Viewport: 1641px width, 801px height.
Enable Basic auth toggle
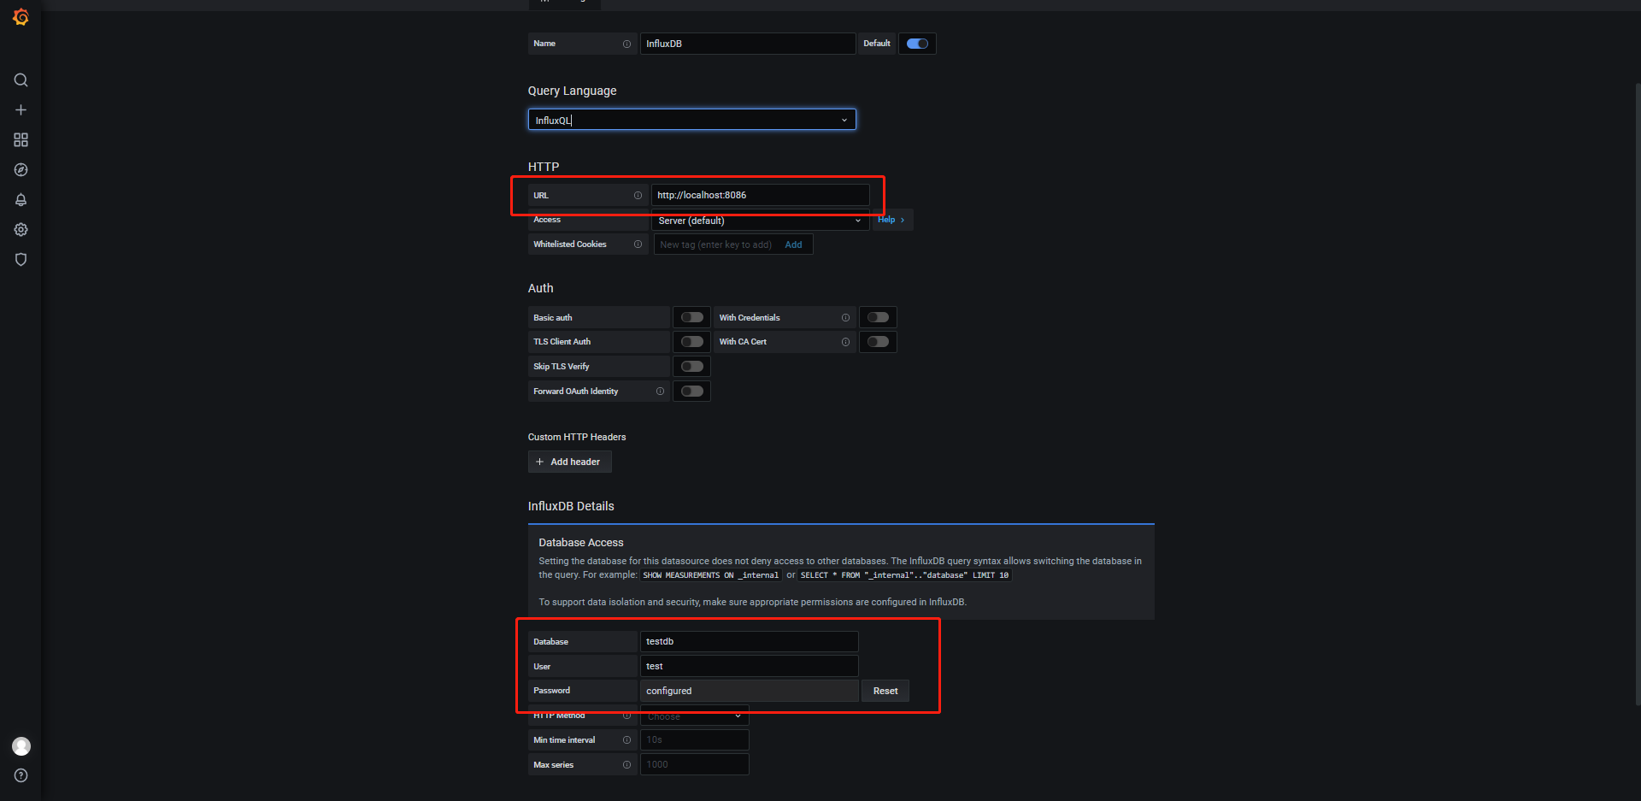pos(692,318)
